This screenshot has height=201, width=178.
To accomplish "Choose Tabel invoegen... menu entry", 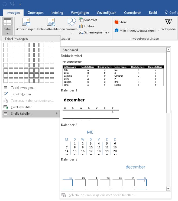I will [x=31, y=88].
